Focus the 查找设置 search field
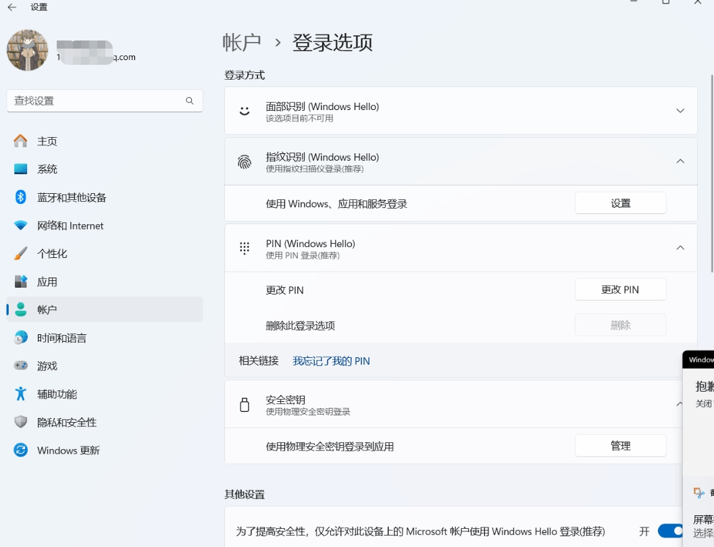 pos(105,101)
